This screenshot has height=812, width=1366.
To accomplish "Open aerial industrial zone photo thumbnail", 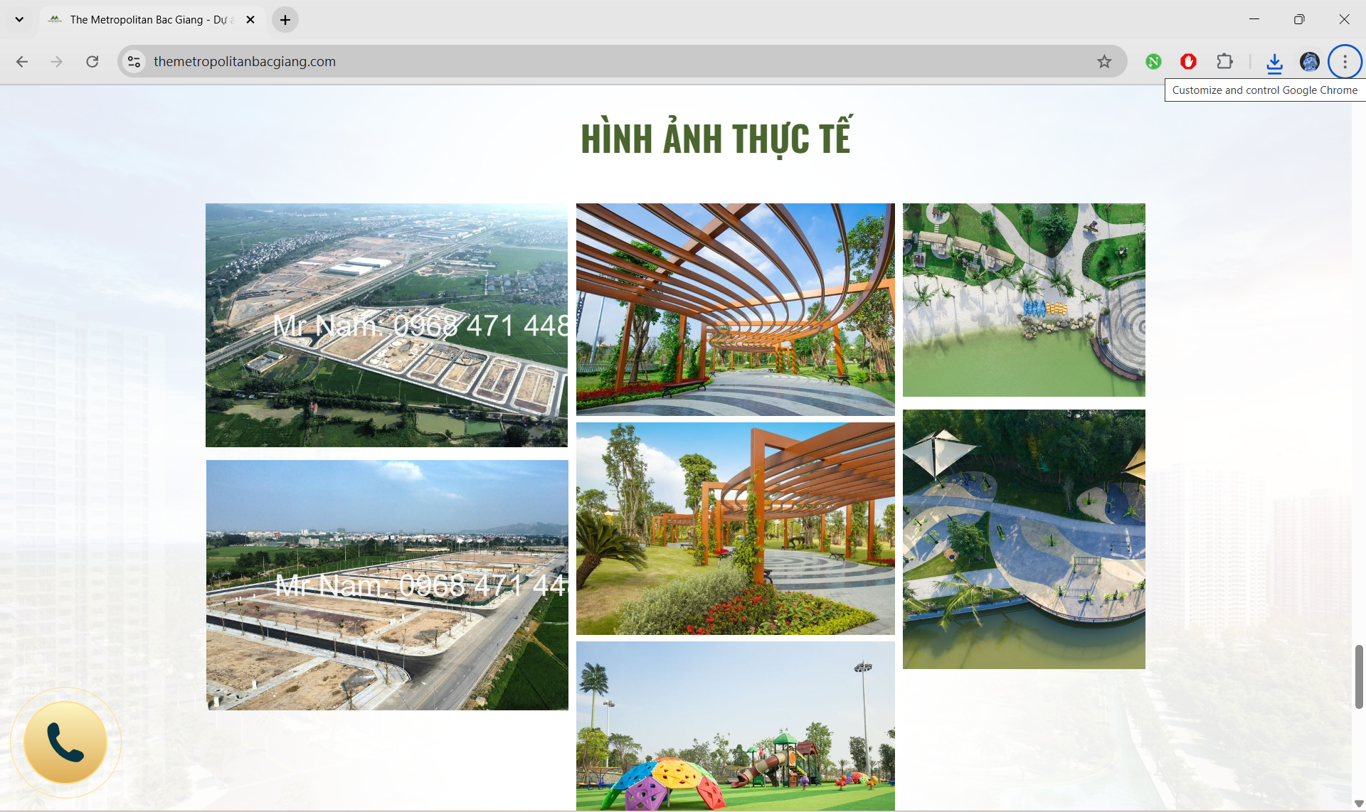I will [386, 325].
